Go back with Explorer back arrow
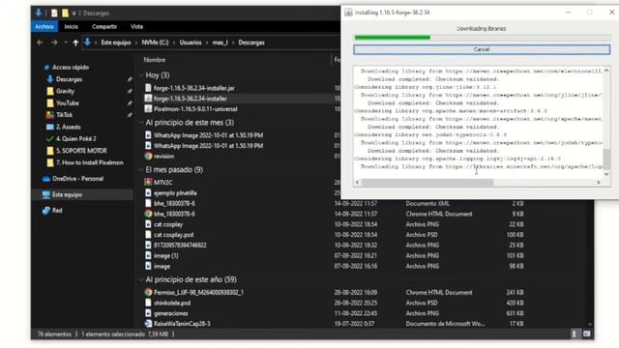 tap(40, 43)
